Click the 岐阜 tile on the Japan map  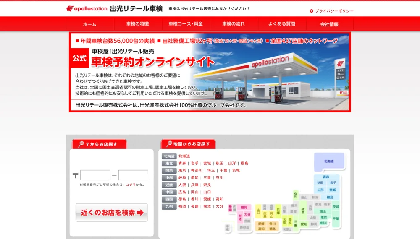click(x=303, y=210)
